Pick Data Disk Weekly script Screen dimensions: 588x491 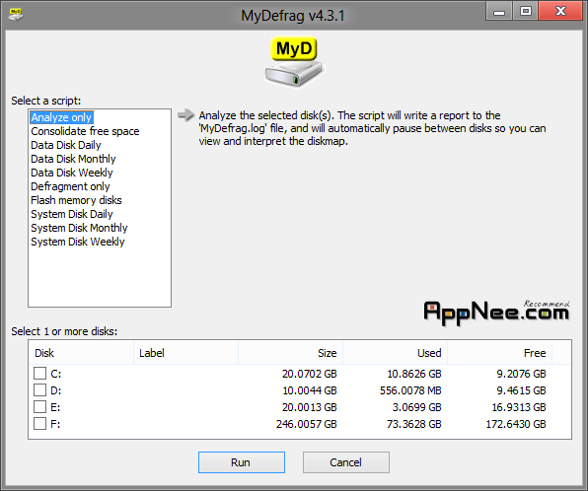tap(72, 173)
